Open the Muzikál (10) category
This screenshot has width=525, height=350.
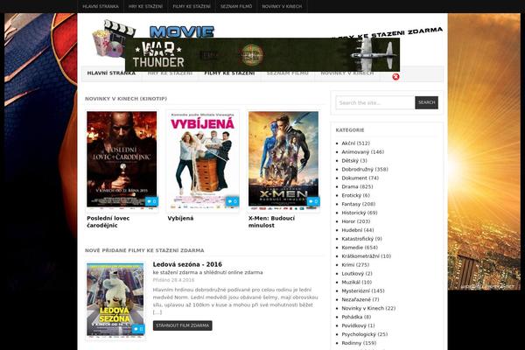[357, 283]
